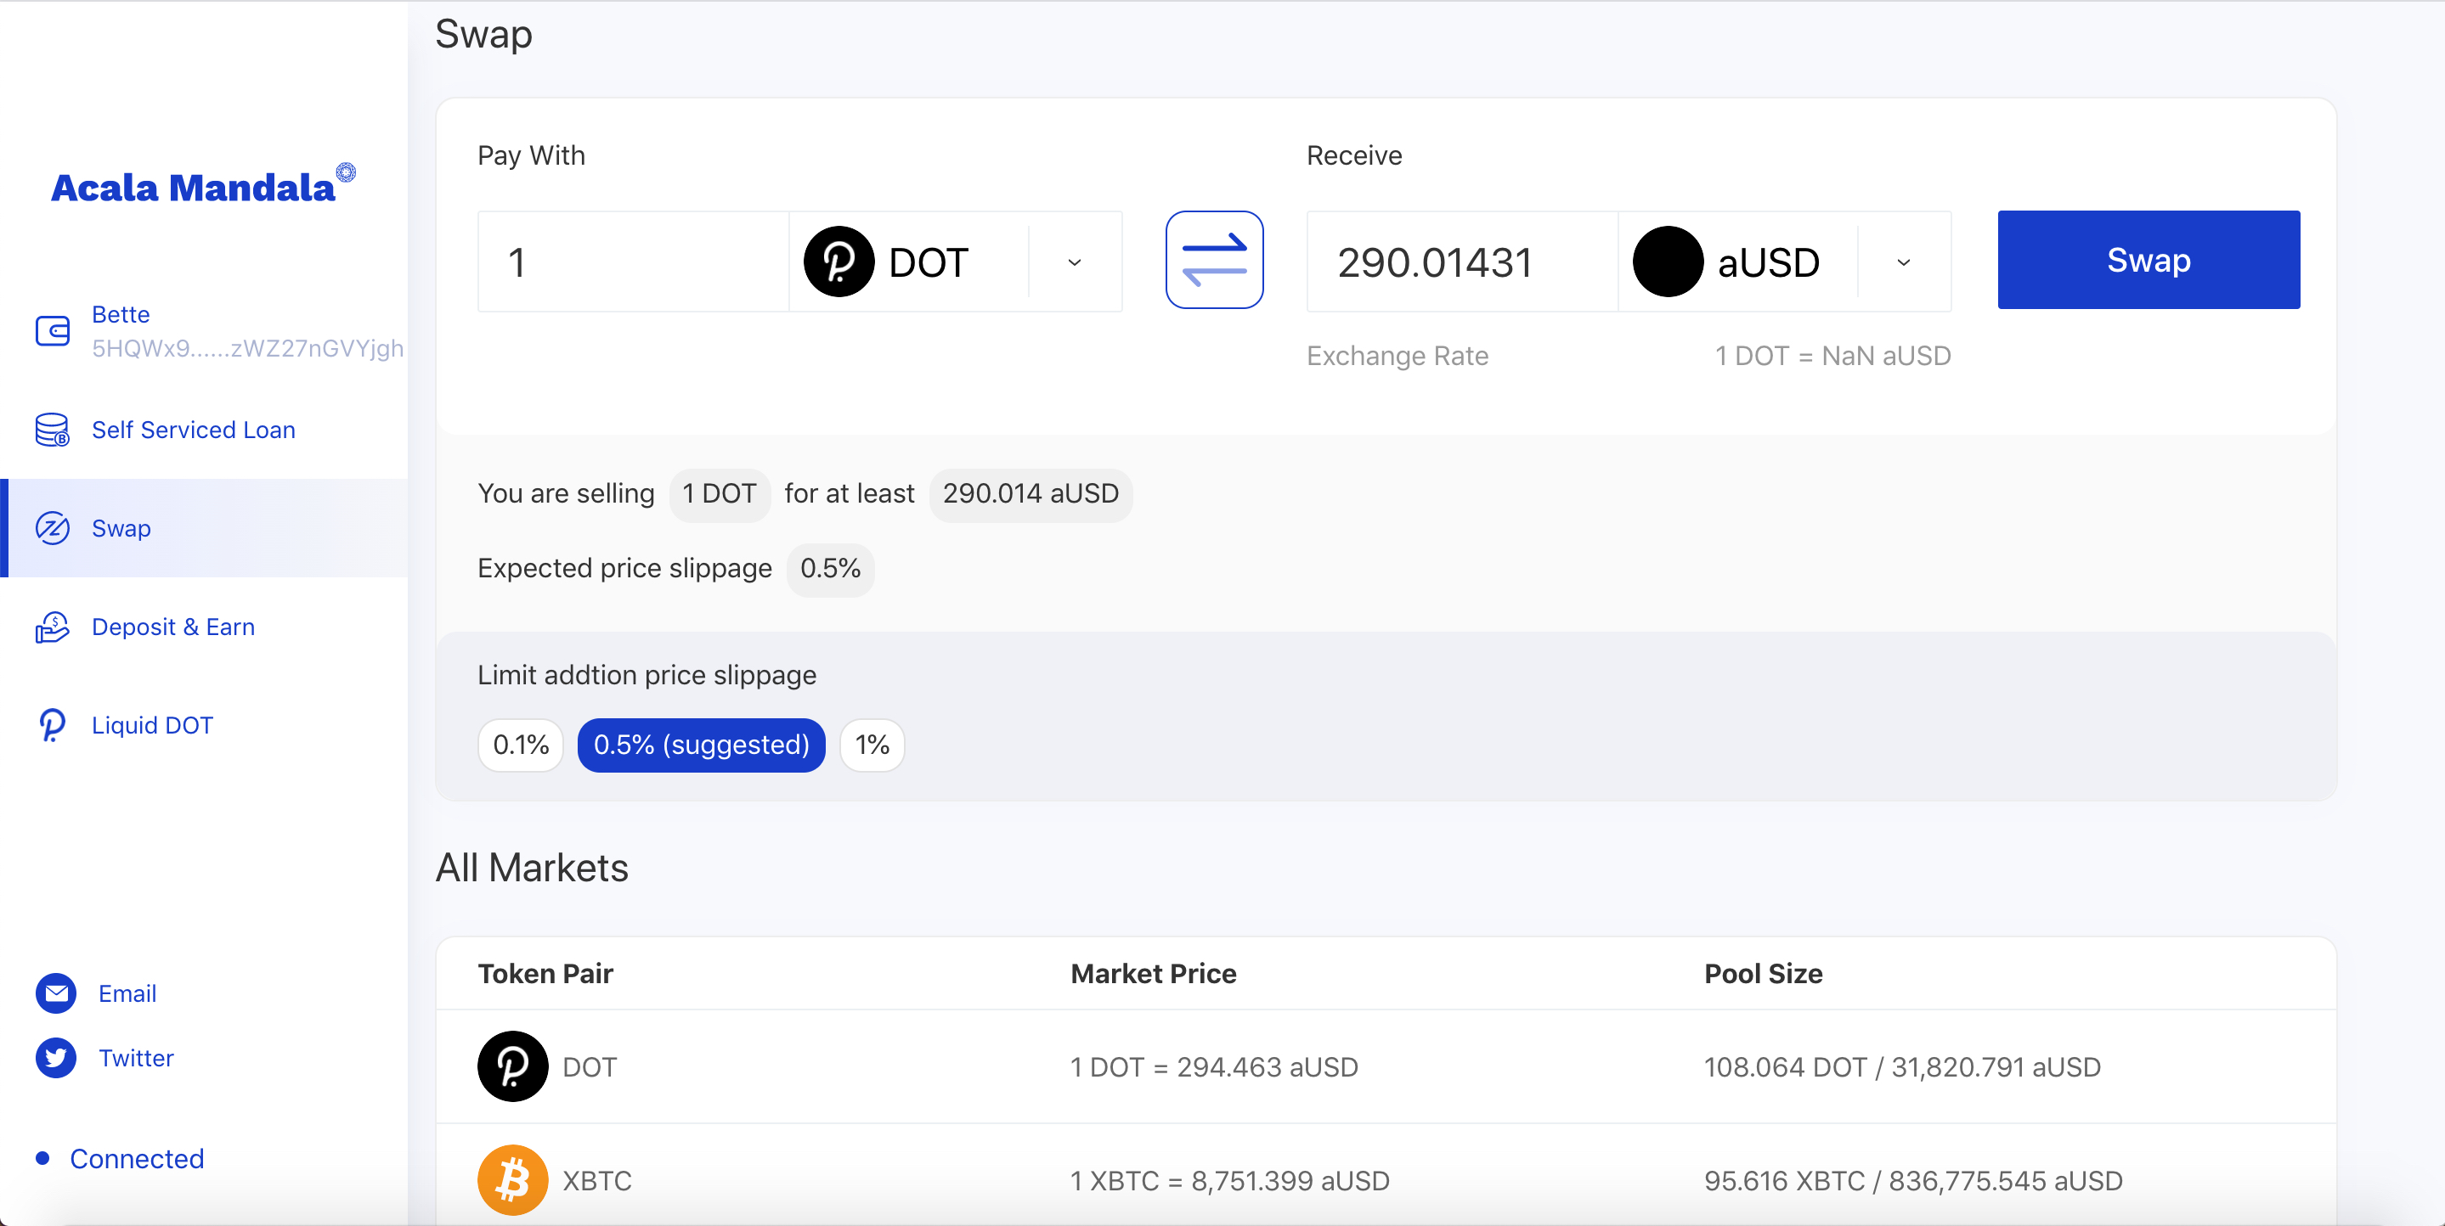Click the blue Swap button
This screenshot has height=1226, width=2445.
[x=2149, y=260]
